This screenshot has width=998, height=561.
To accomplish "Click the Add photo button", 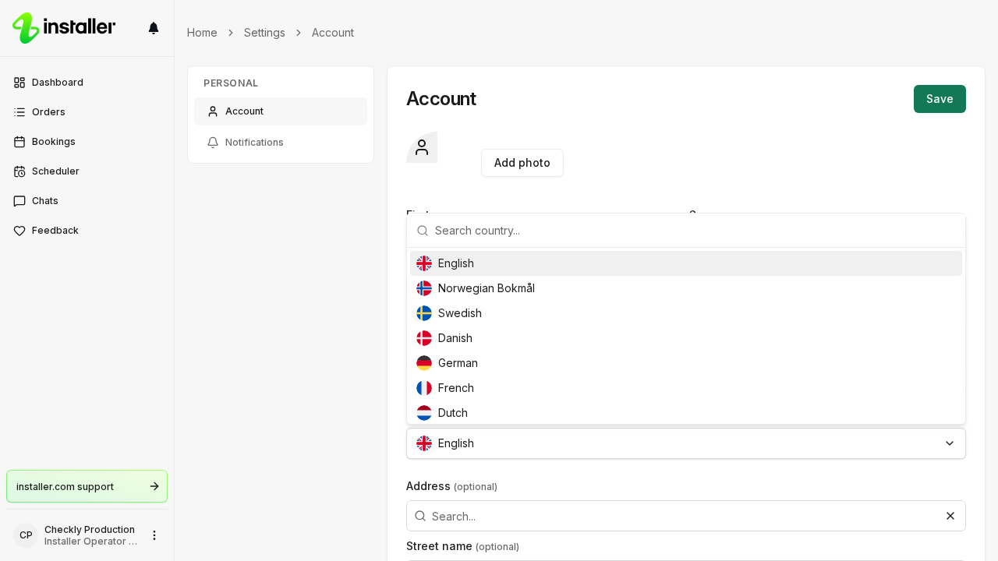I will pos(522,163).
